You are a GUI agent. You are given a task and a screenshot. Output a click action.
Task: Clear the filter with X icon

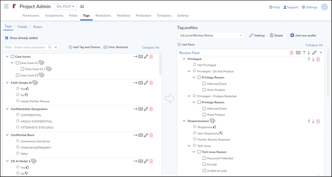(x=55, y=47)
